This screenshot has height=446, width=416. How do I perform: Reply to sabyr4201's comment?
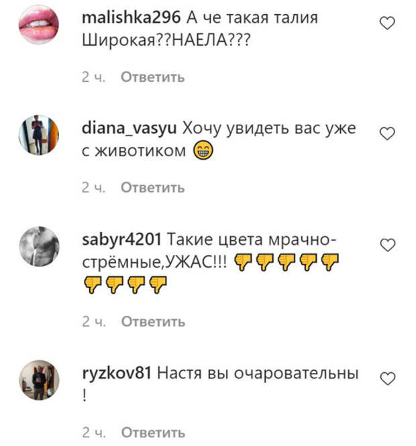pos(153,322)
